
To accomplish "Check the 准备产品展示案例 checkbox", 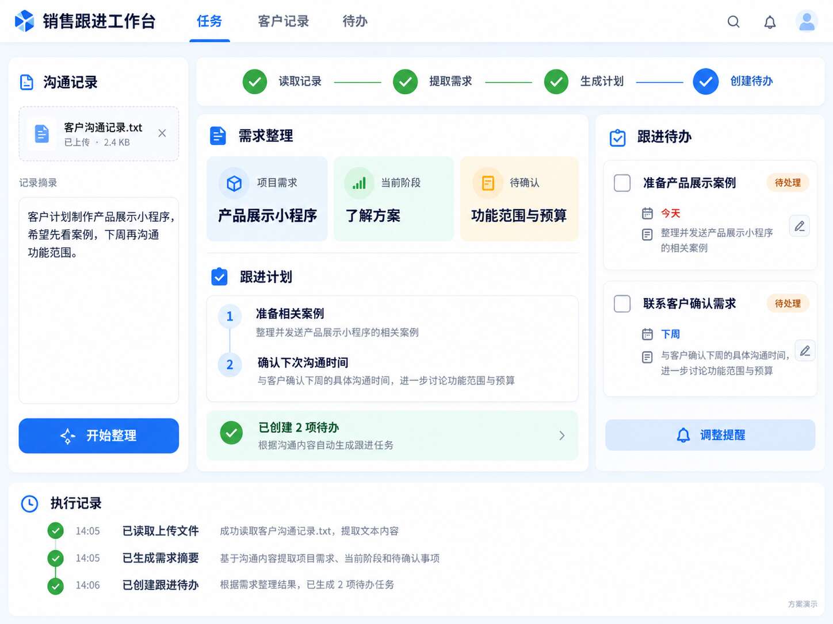I will click(x=622, y=183).
